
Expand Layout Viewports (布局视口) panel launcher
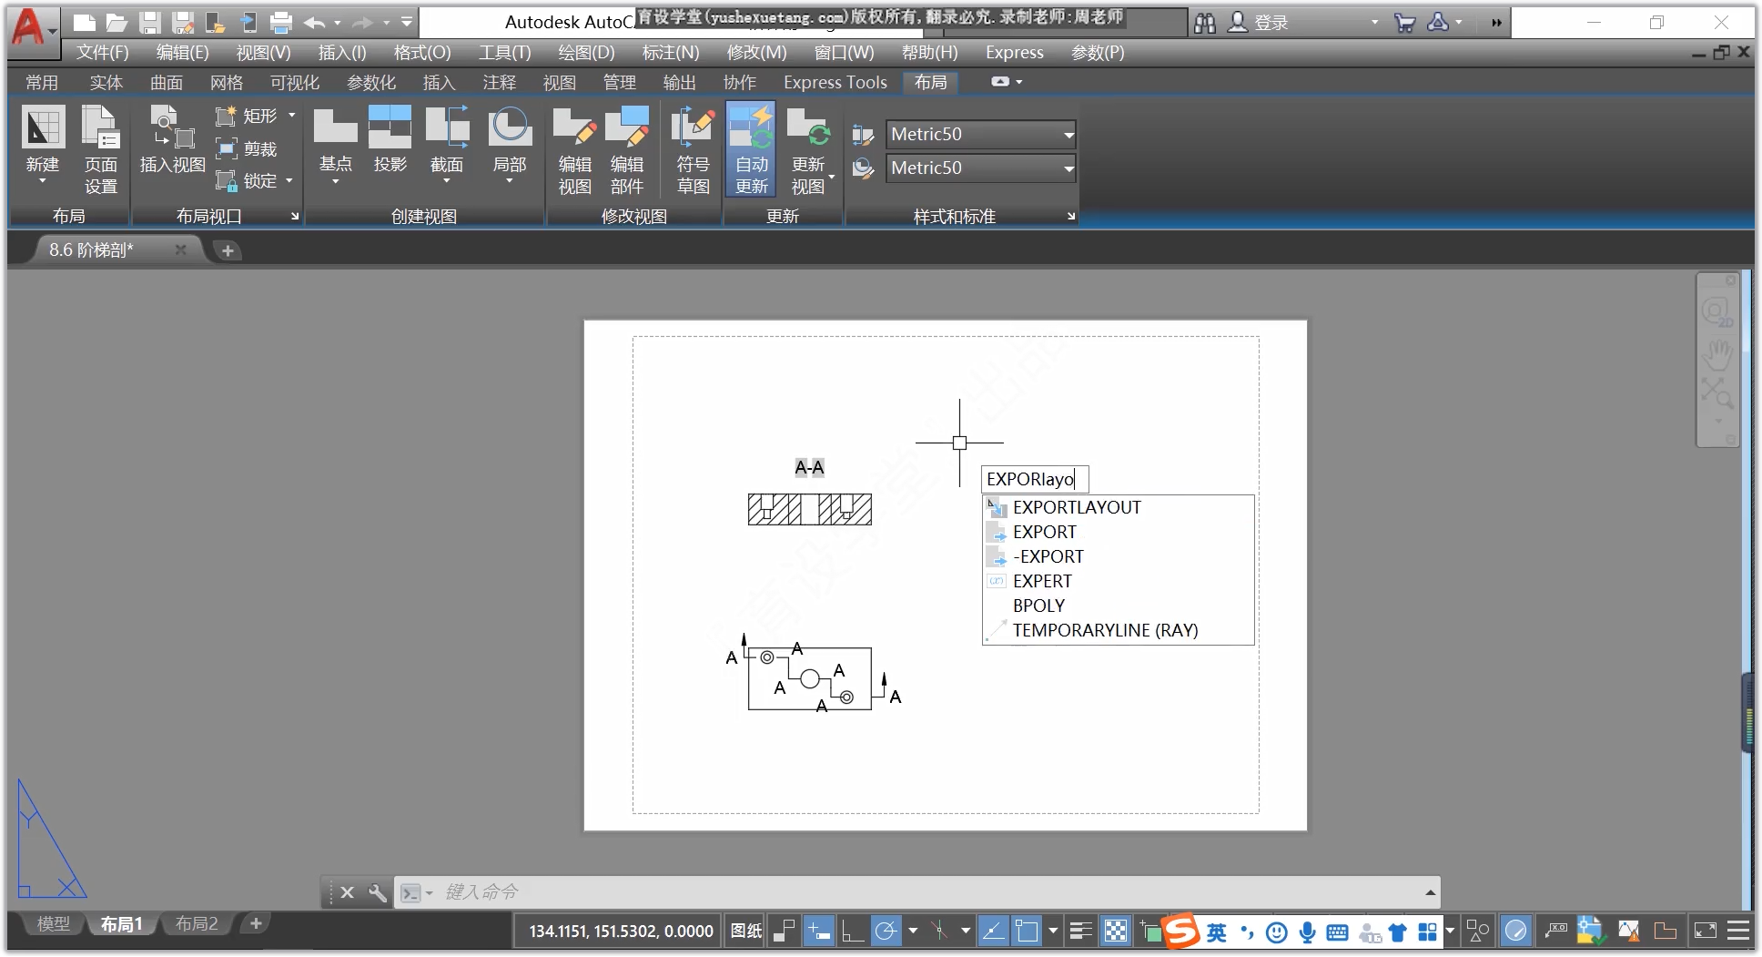[x=294, y=217]
